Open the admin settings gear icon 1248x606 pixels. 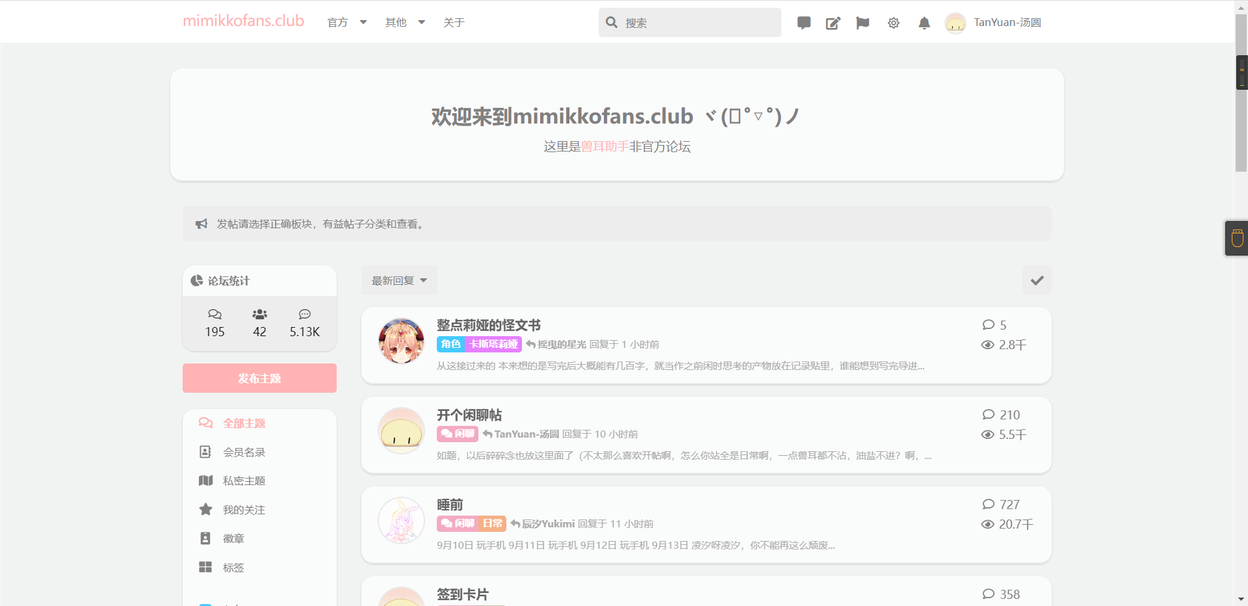[893, 23]
